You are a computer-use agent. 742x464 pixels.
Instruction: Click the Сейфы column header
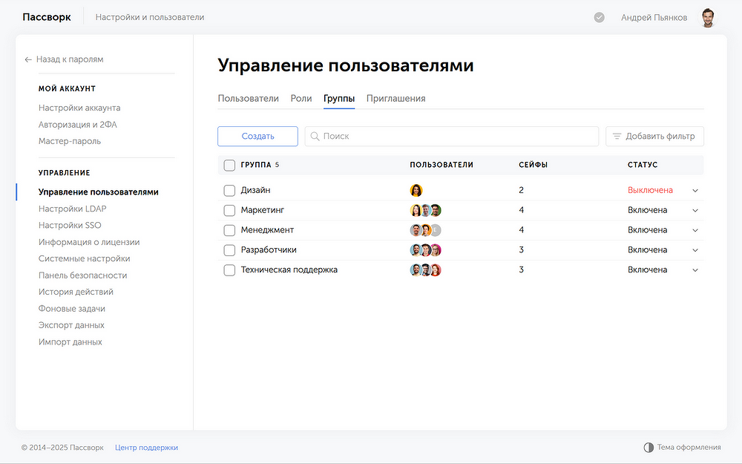[x=533, y=165]
